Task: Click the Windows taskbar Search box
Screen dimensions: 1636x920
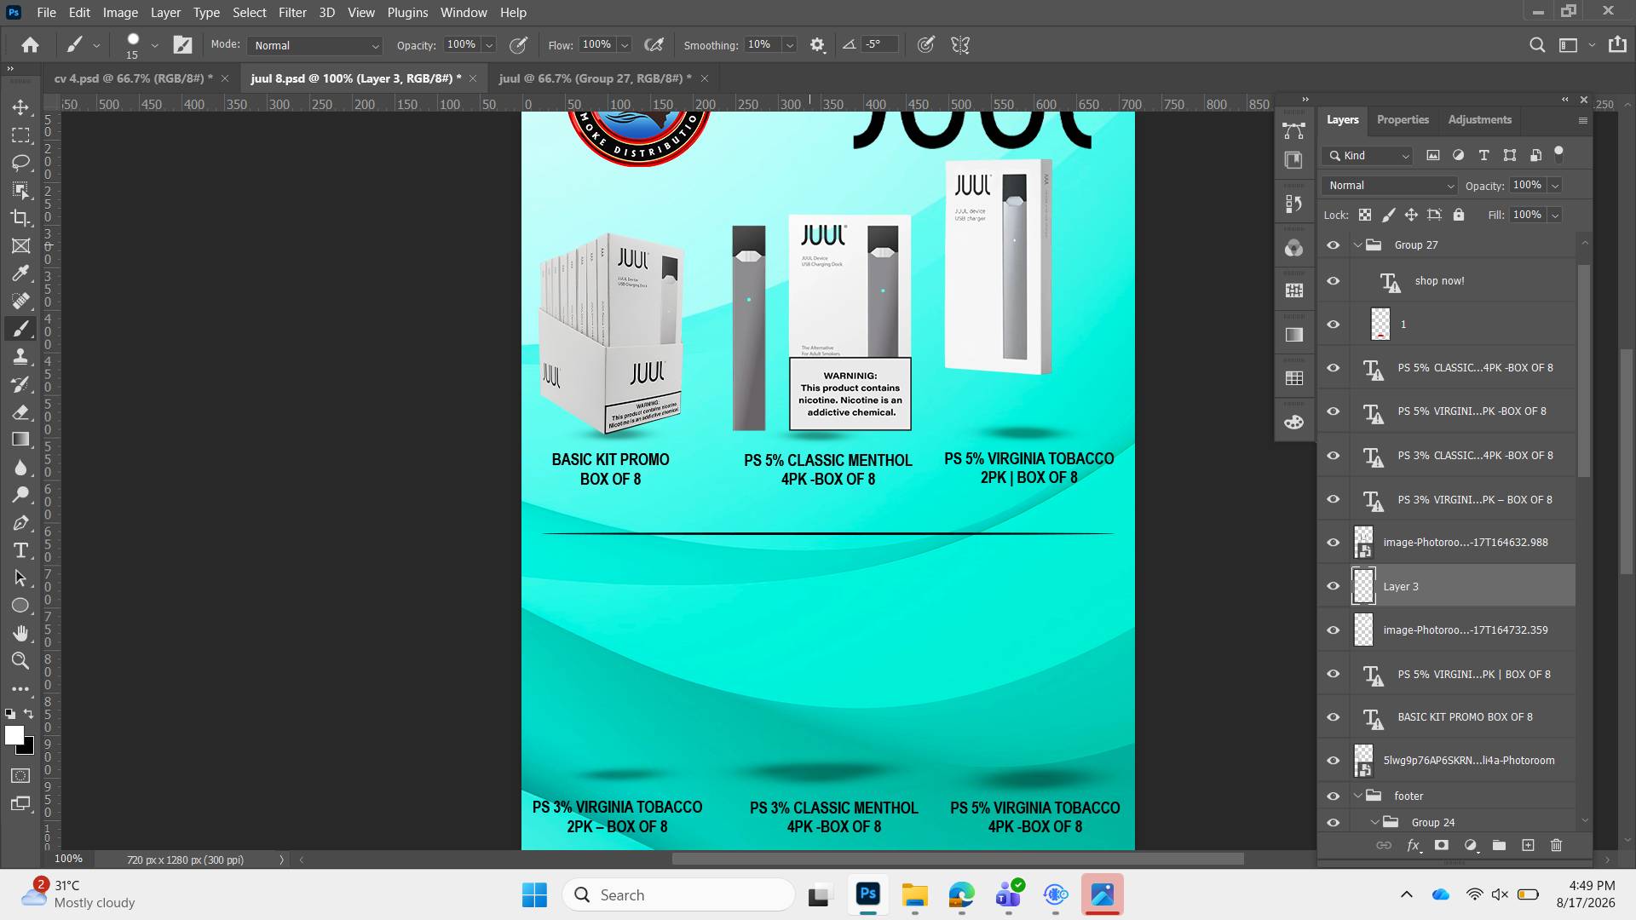Action: pos(679,895)
